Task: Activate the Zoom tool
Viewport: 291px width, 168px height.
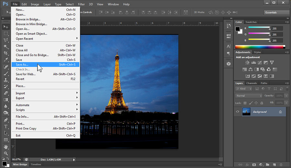Action: point(5,153)
